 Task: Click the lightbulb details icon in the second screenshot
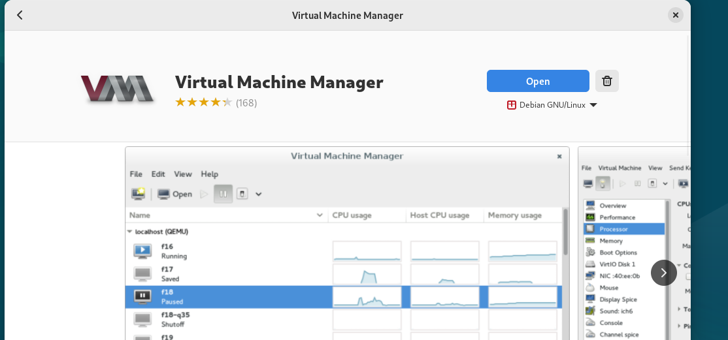(603, 183)
